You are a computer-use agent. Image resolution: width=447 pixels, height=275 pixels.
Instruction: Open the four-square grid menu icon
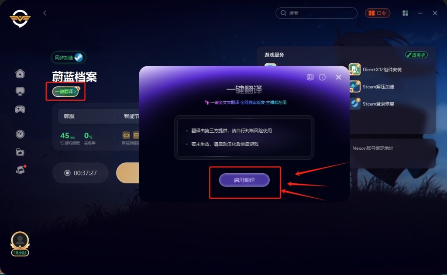click(x=405, y=13)
